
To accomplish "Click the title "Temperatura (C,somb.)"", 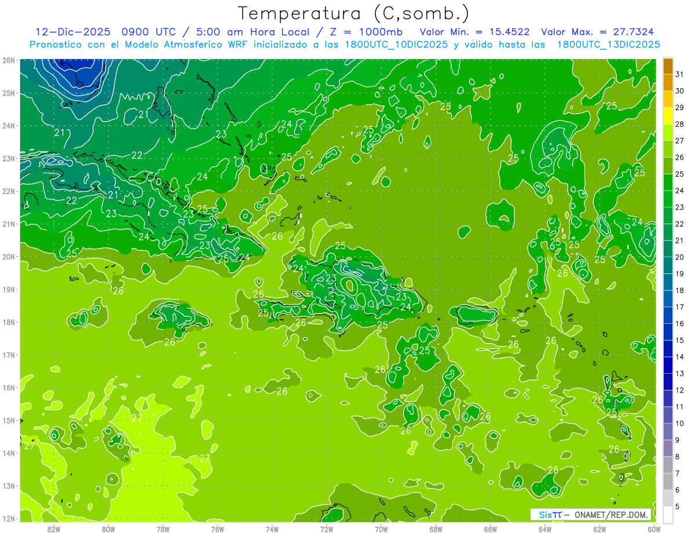I will [354, 13].
